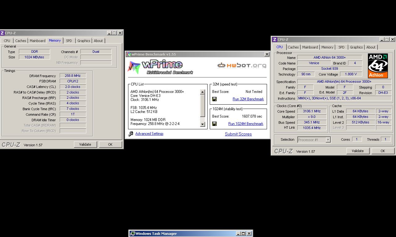Click the CPU-Z title bar icon in the Memory window
This screenshot has height=237, width=396.
pyautogui.click(x=2, y=33)
